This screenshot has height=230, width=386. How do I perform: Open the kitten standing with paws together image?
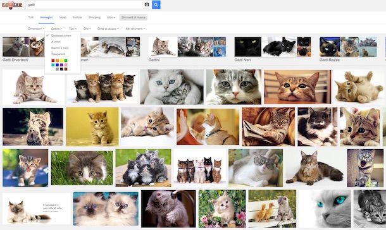33,126
